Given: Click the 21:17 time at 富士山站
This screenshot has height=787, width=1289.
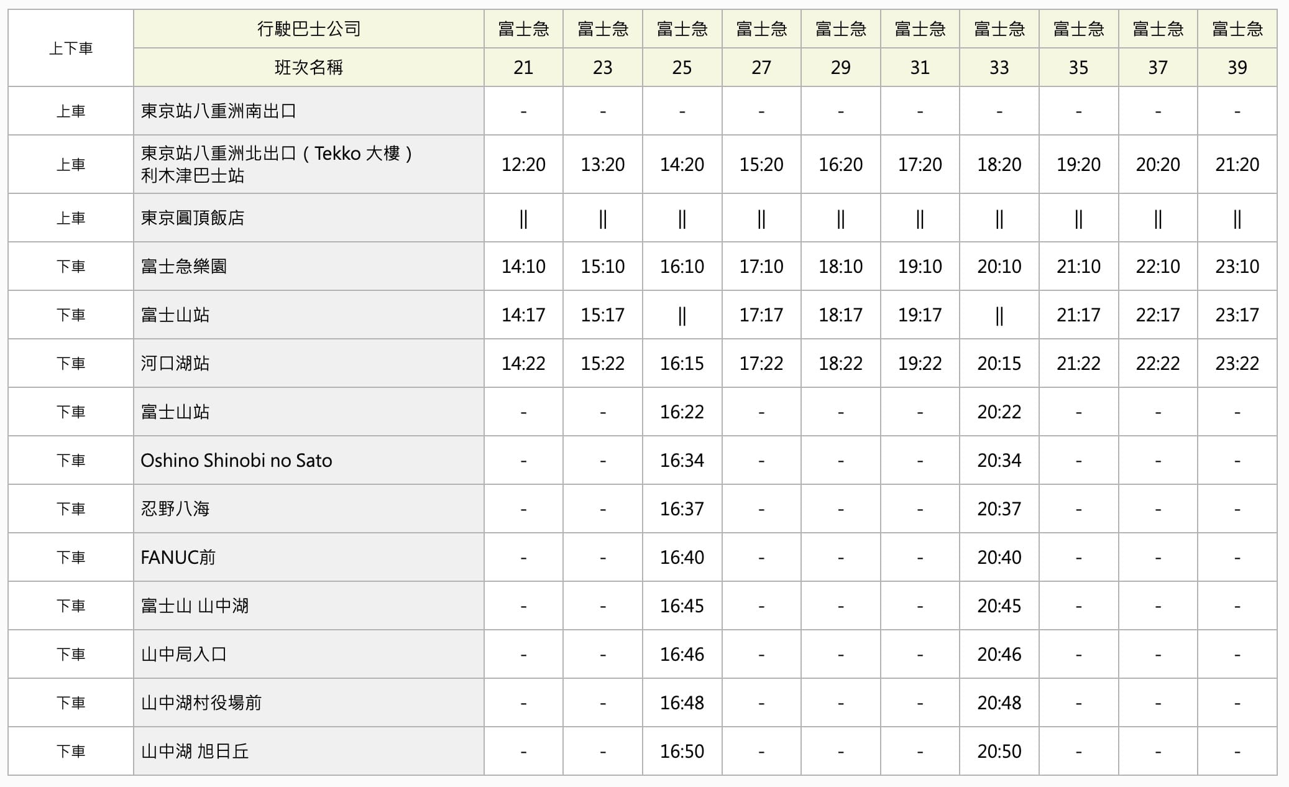Looking at the screenshot, I should pos(1078,315).
